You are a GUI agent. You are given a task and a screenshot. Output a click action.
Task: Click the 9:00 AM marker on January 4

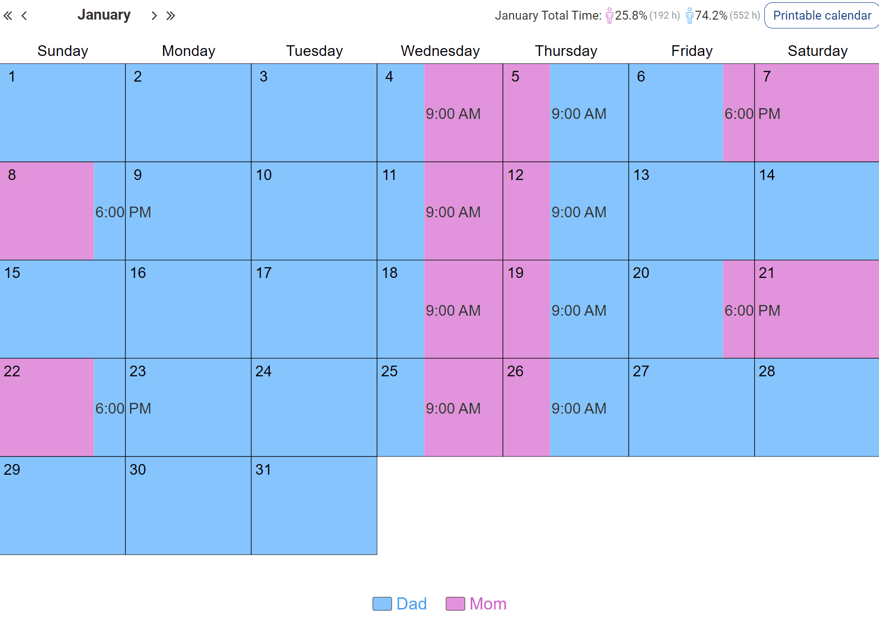pyautogui.click(x=453, y=114)
